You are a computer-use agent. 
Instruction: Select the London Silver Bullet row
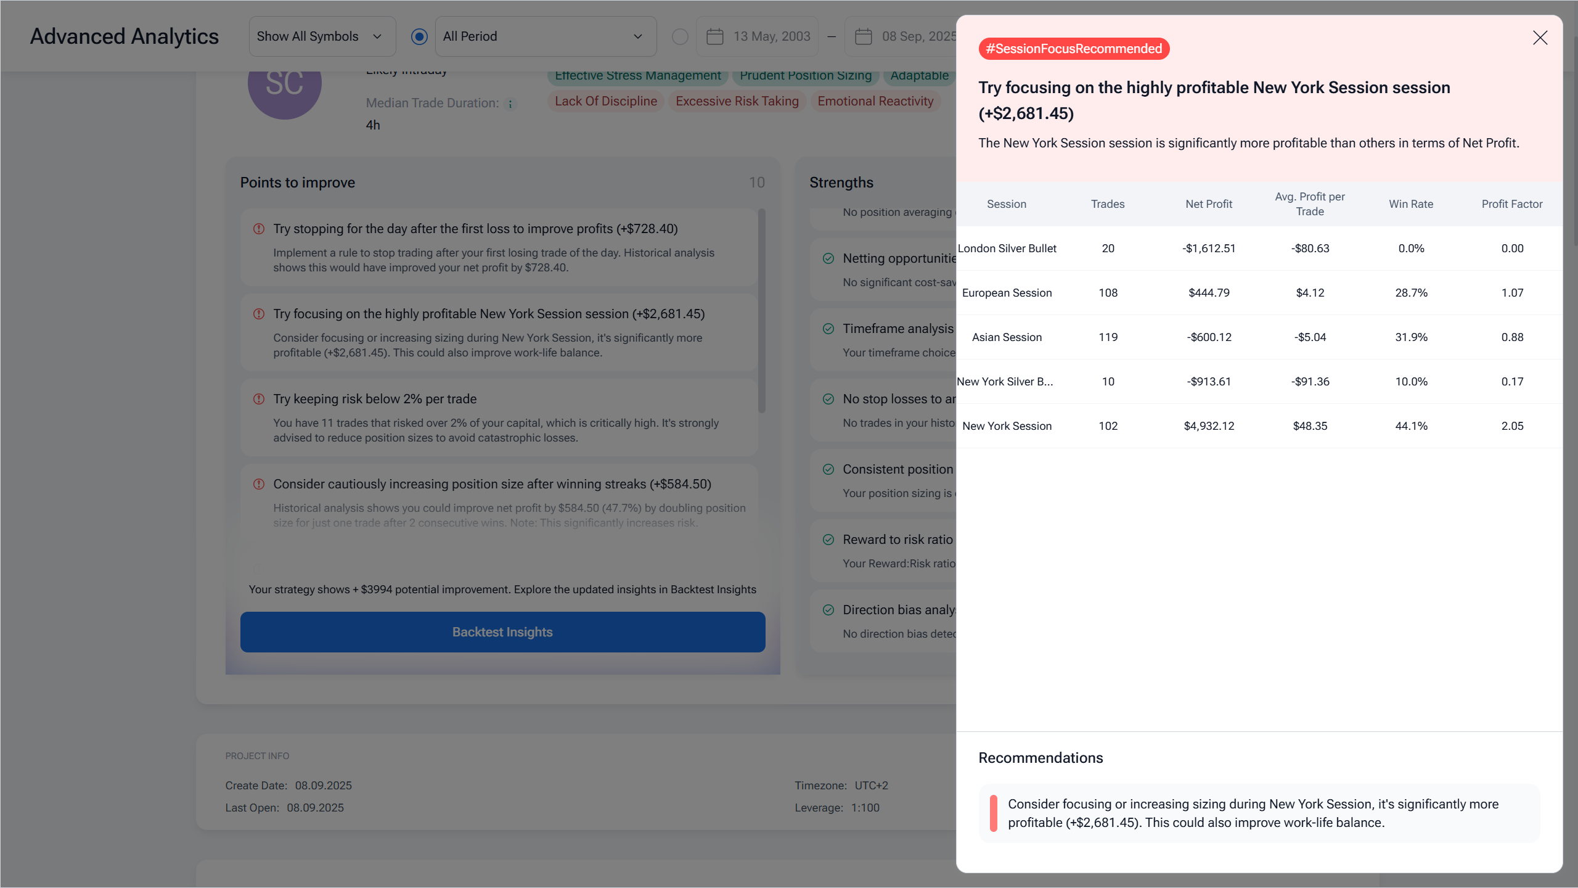point(1259,249)
